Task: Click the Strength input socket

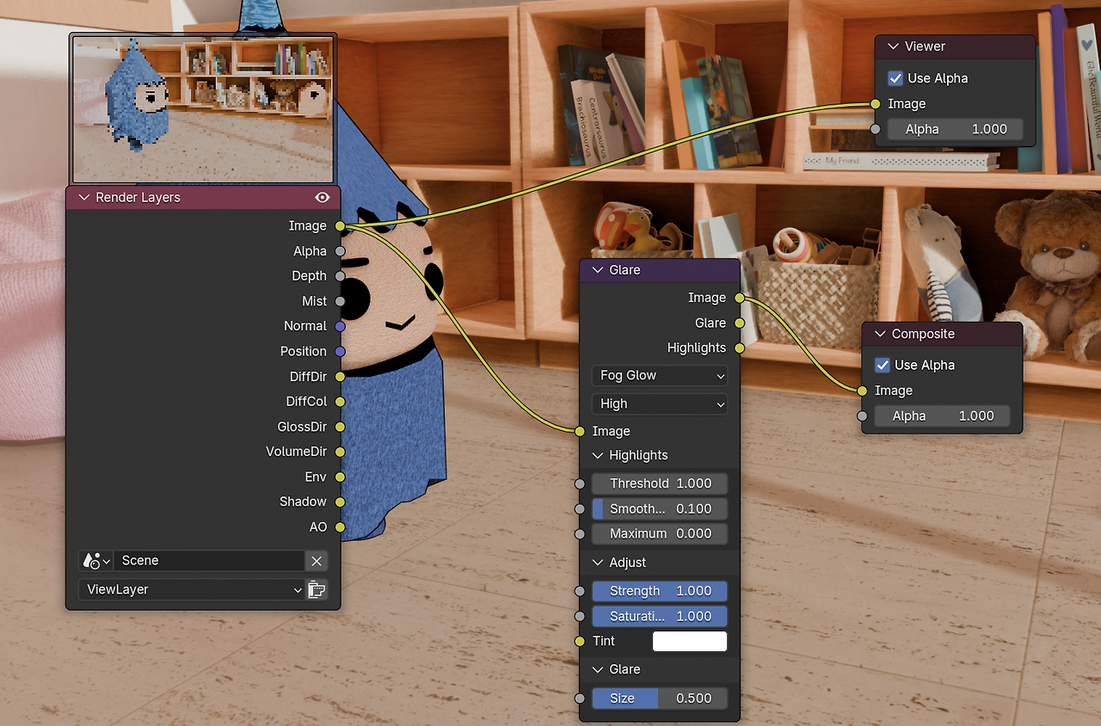Action: tap(581, 591)
